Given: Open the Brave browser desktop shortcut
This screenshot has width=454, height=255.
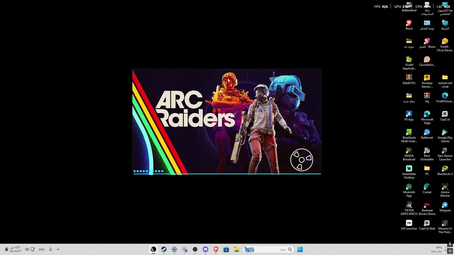Looking at the screenshot, I should point(409,25).
